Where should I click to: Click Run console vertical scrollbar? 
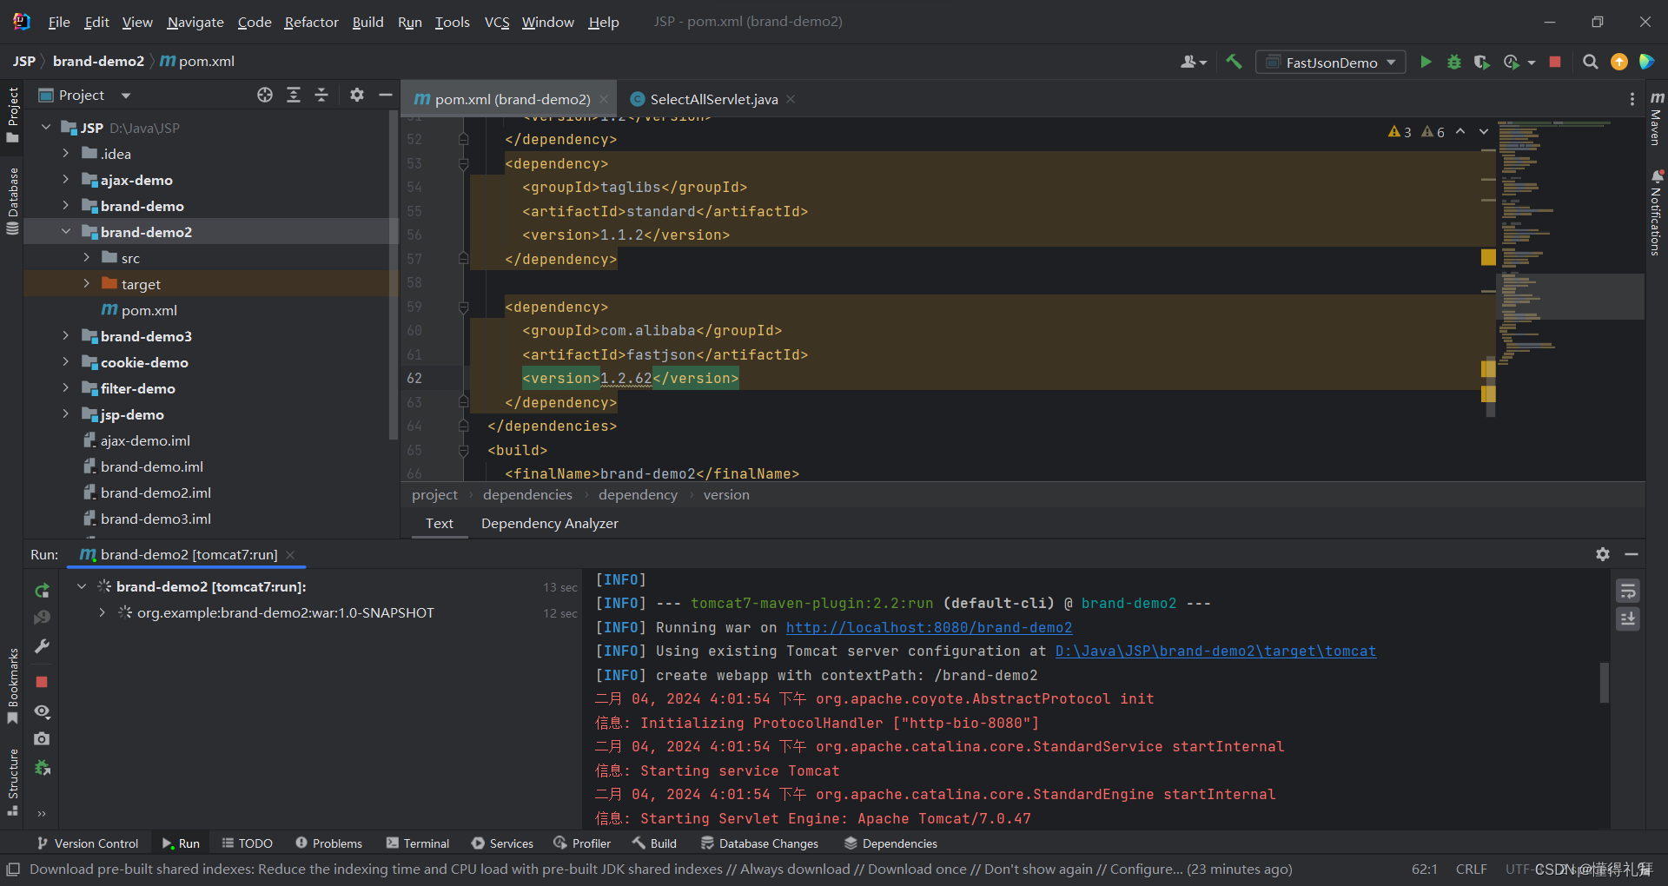tap(1604, 682)
